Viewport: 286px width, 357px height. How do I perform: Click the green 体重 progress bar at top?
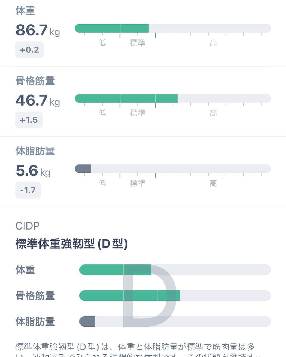tap(173, 28)
